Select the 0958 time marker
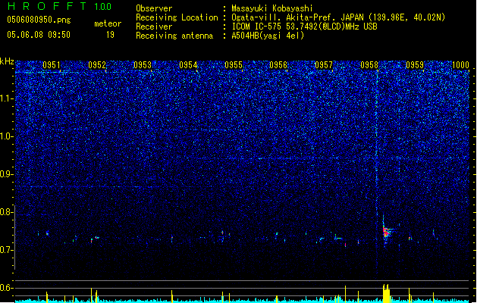 (x=369, y=65)
